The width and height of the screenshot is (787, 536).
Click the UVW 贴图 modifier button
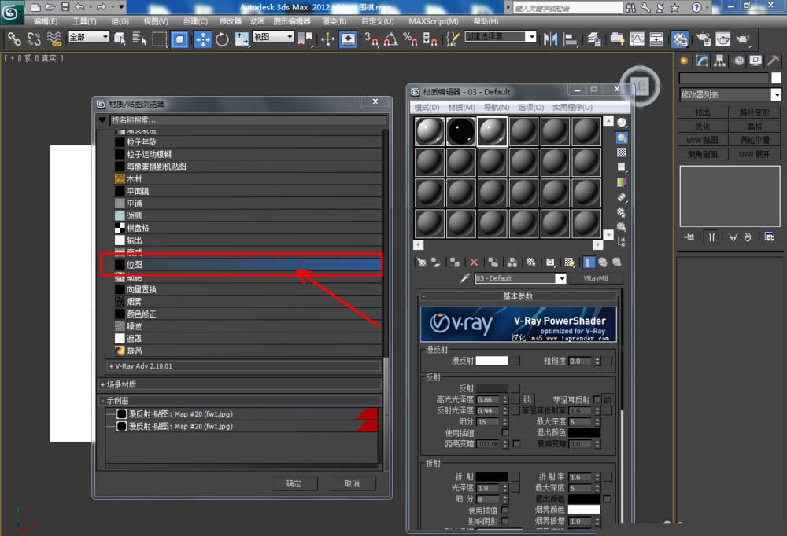pyautogui.click(x=703, y=140)
